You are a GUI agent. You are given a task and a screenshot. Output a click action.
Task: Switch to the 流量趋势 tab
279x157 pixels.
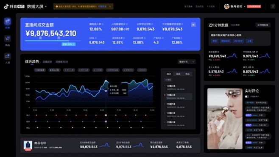click(47, 62)
